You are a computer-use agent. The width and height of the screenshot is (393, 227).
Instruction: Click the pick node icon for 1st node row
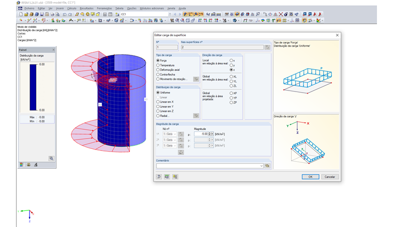(x=180, y=134)
